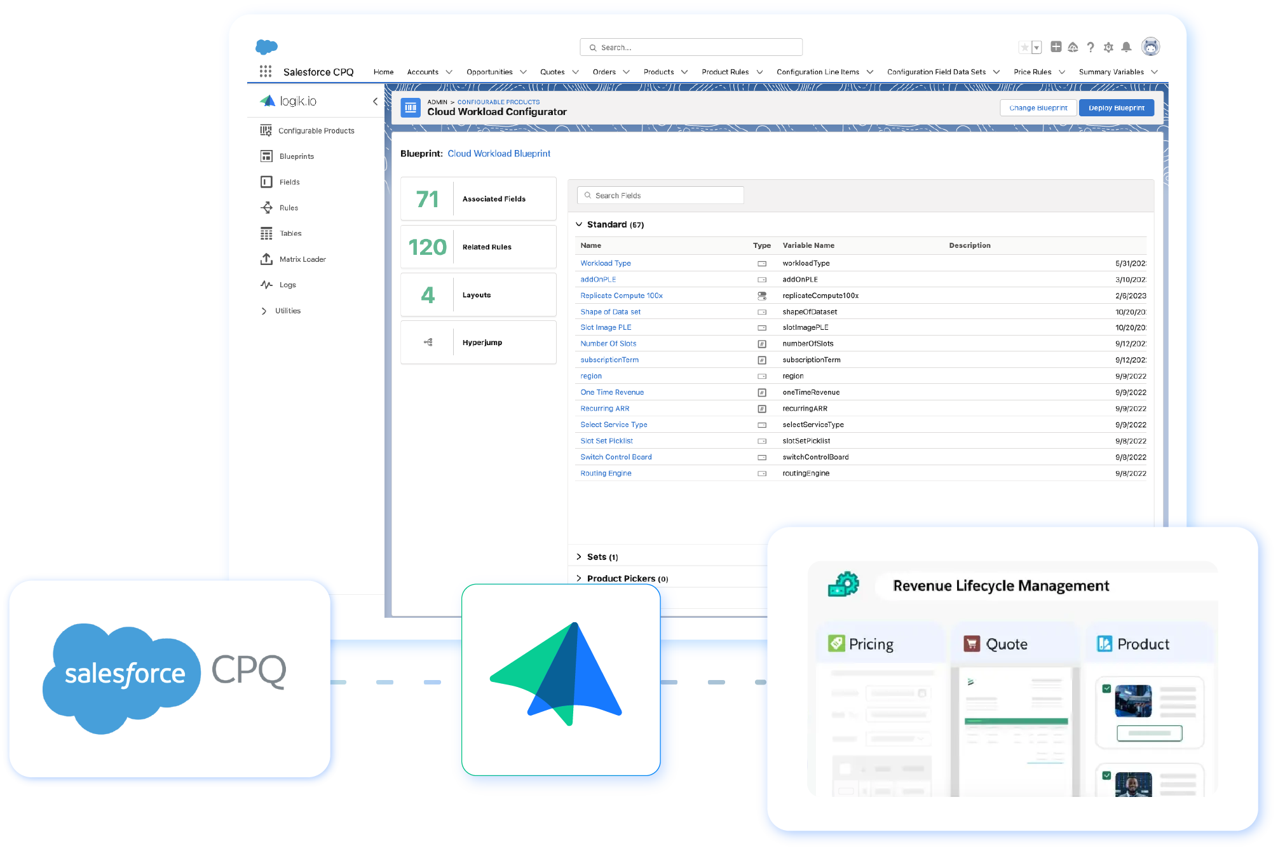
Task: Click the Salesforce cloud logo in header
Action: (266, 46)
